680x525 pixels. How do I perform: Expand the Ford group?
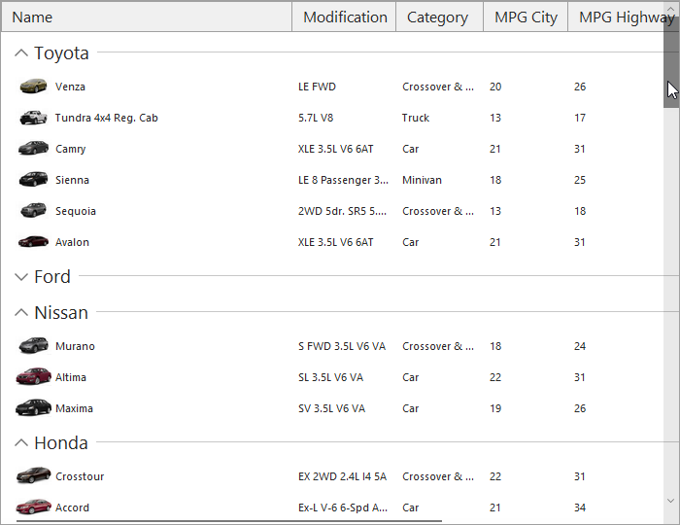(x=21, y=277)
